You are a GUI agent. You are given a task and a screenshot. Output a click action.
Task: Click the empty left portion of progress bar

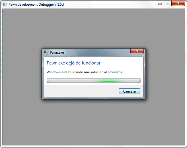(70, 80)
